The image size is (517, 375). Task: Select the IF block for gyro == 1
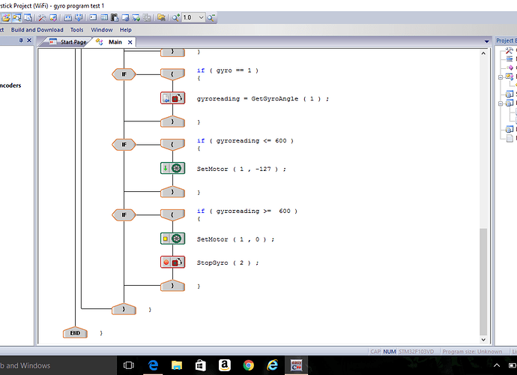point(124,74)
